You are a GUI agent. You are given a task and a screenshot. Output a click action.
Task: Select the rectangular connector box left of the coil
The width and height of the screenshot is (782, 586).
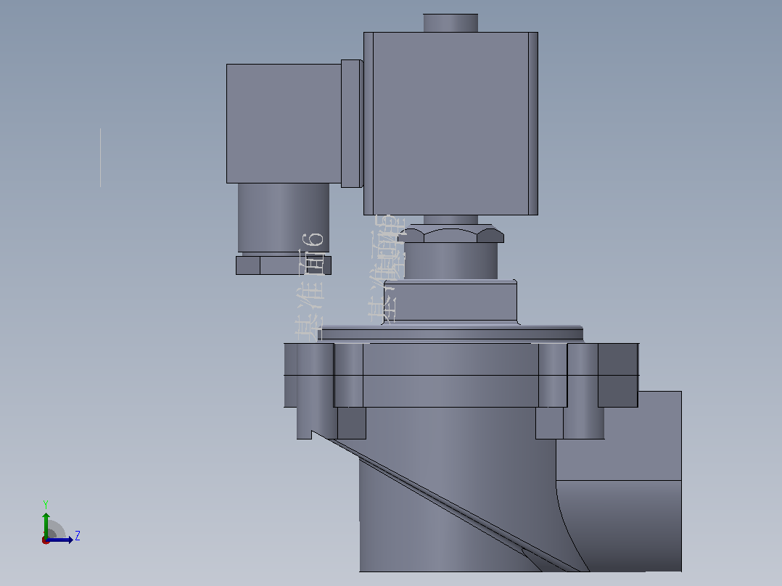[x=284, y=124]
